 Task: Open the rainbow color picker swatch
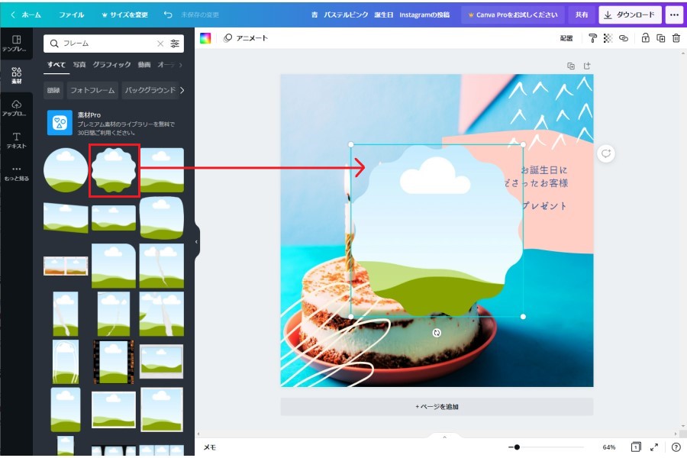click(x=205, y=38)
